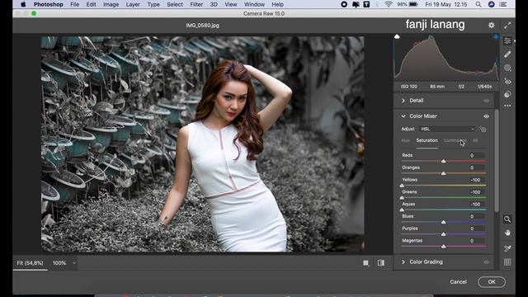Click the ISO 100 metadata text
Screen dimensions: 528x297
pos(409,87)
